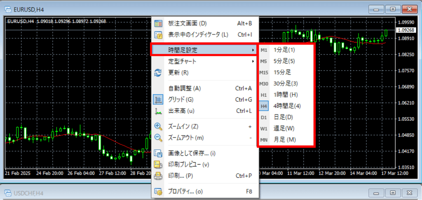Click the 17 Mar 12:00 time label
422x200 pixels.
394,173
